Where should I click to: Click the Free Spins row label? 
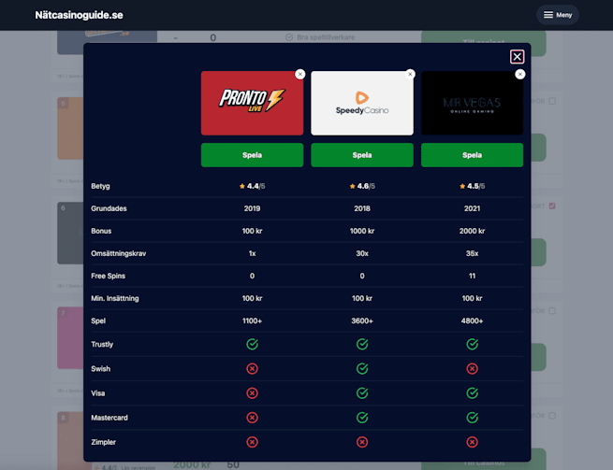[109, 276]
